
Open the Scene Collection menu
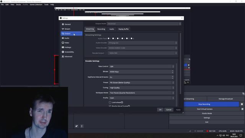point(36,5)
